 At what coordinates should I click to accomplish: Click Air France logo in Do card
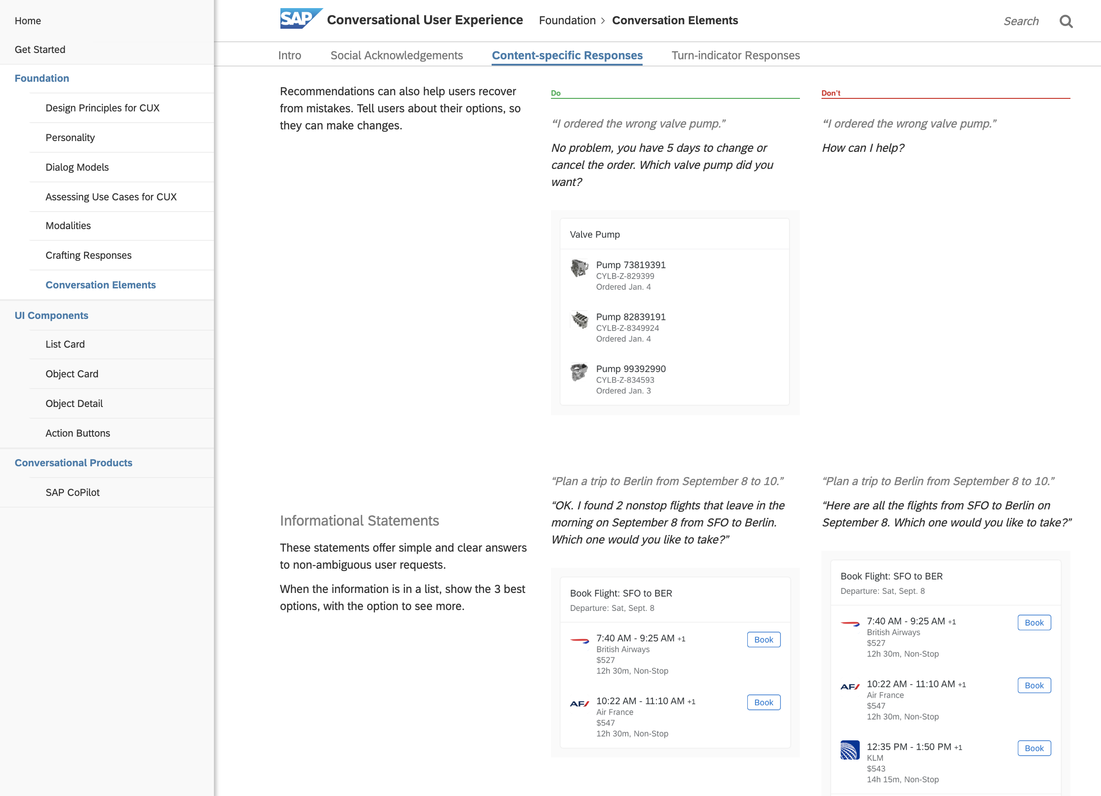coord(579,703)
